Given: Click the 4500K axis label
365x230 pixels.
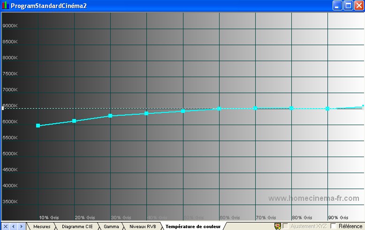Looking at the screenshot, I should pyautogui.click(x=10, y=170).
